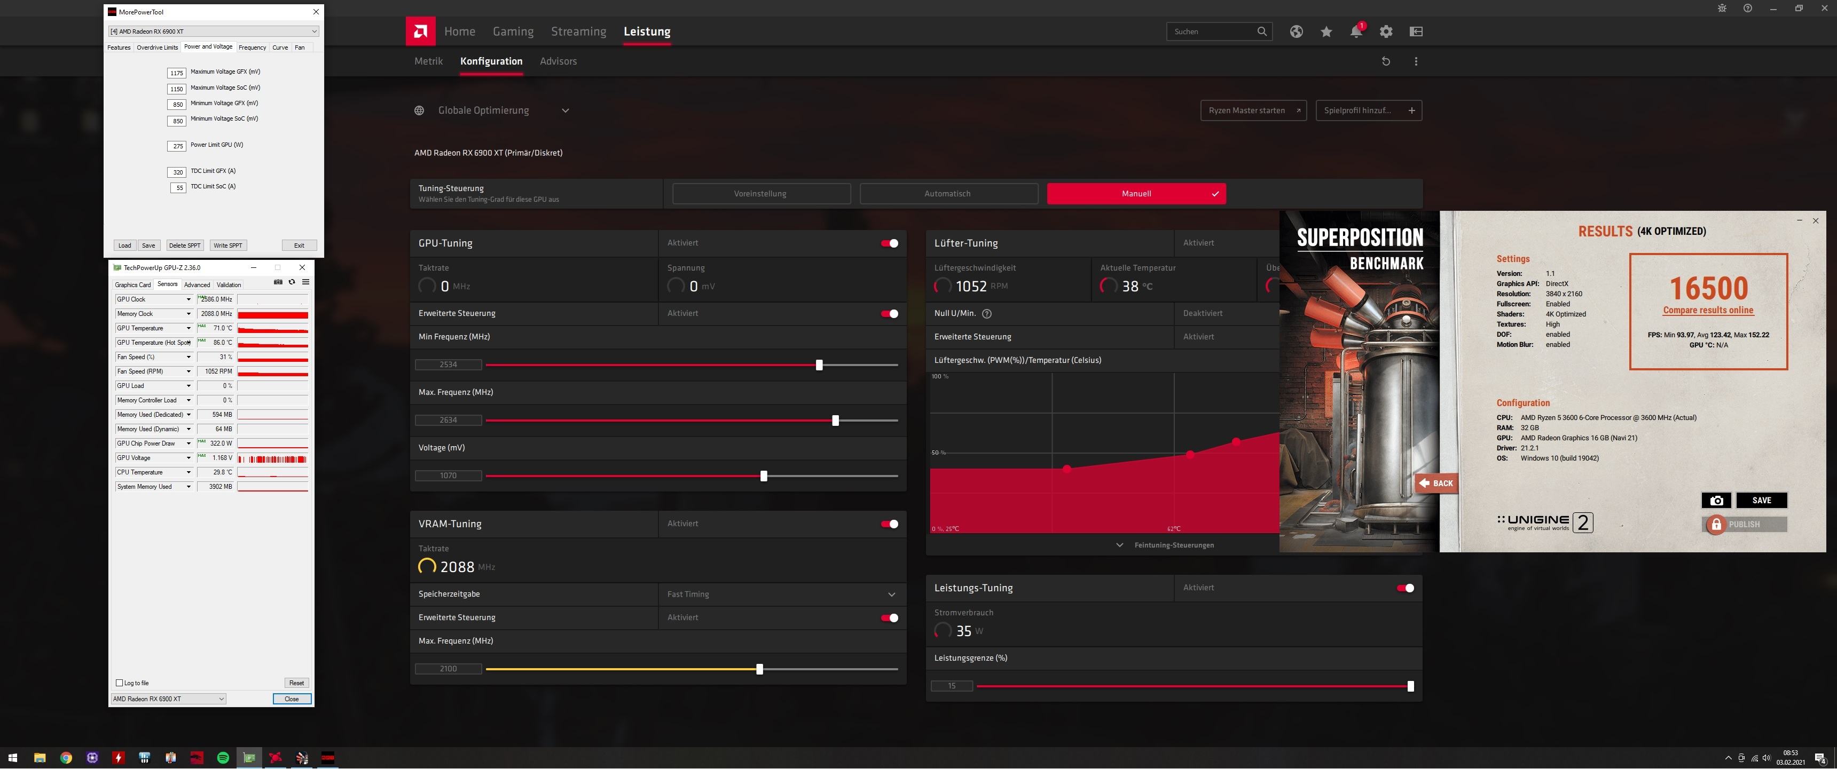Click the Power Limit GPU (W) value field

(x=177, y=146)
